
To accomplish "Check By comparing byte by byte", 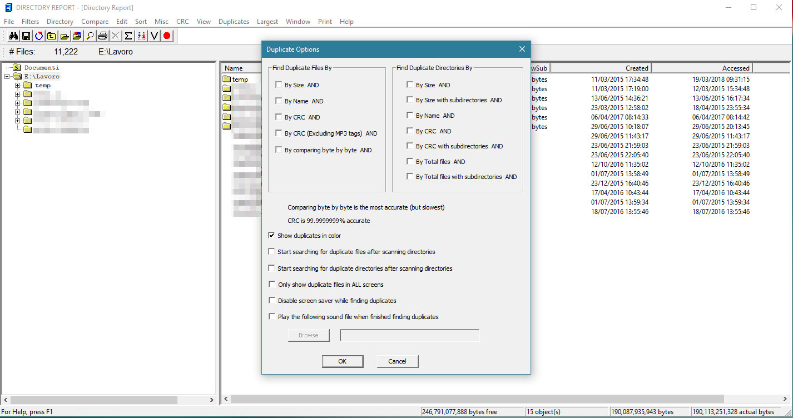I will point(279,150).
